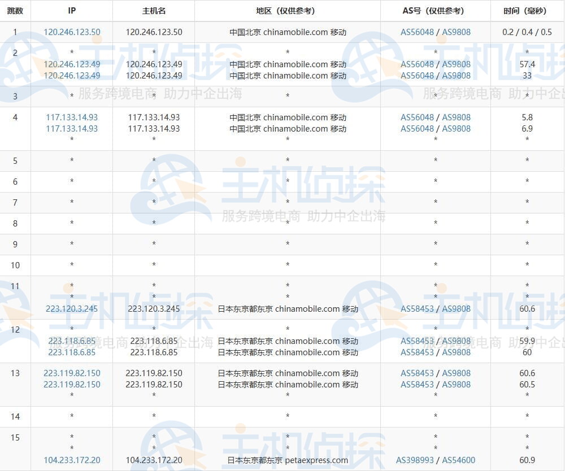Viewport: 565px width, 471px height.
Task: Click the 时间（毫秒）column header
Action: coord(527,11)
